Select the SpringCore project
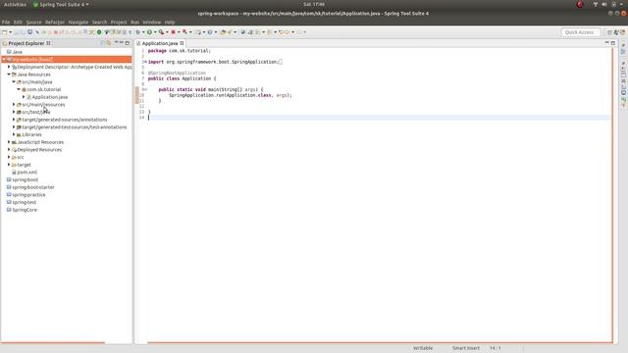 coord(24,210)
